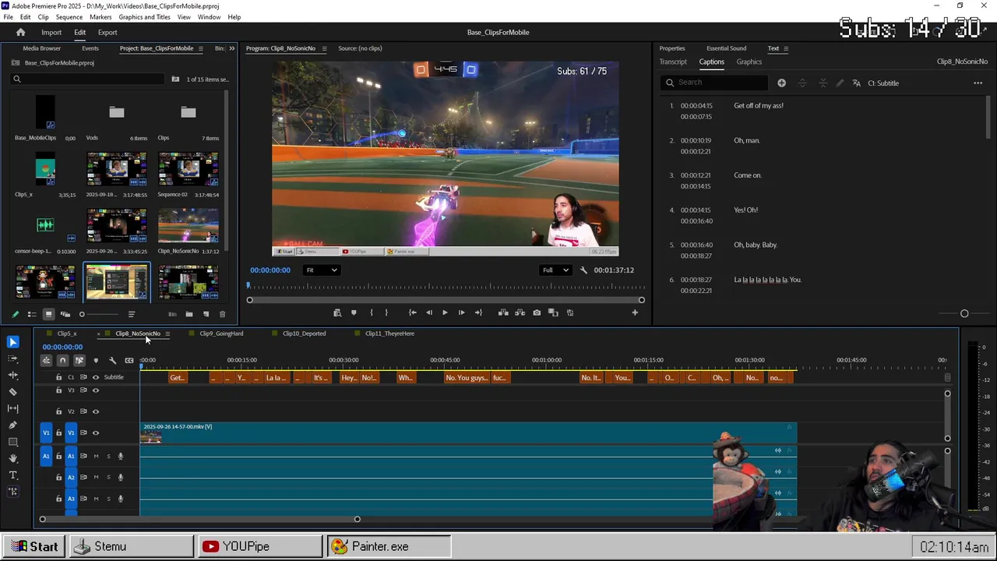Toggle visibility eye of Subtitle track
This screenshot has height=561, width=997.
point(96,377)
